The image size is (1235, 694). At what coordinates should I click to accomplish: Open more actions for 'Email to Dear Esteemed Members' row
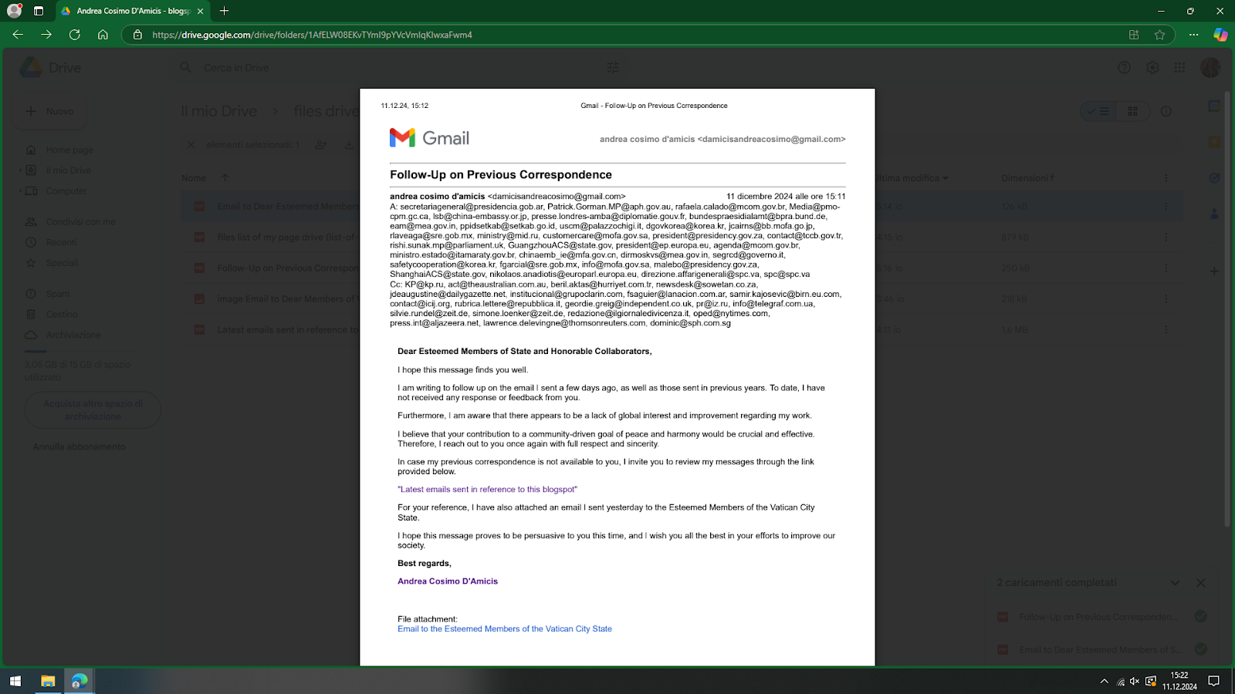coord(1166,206)
